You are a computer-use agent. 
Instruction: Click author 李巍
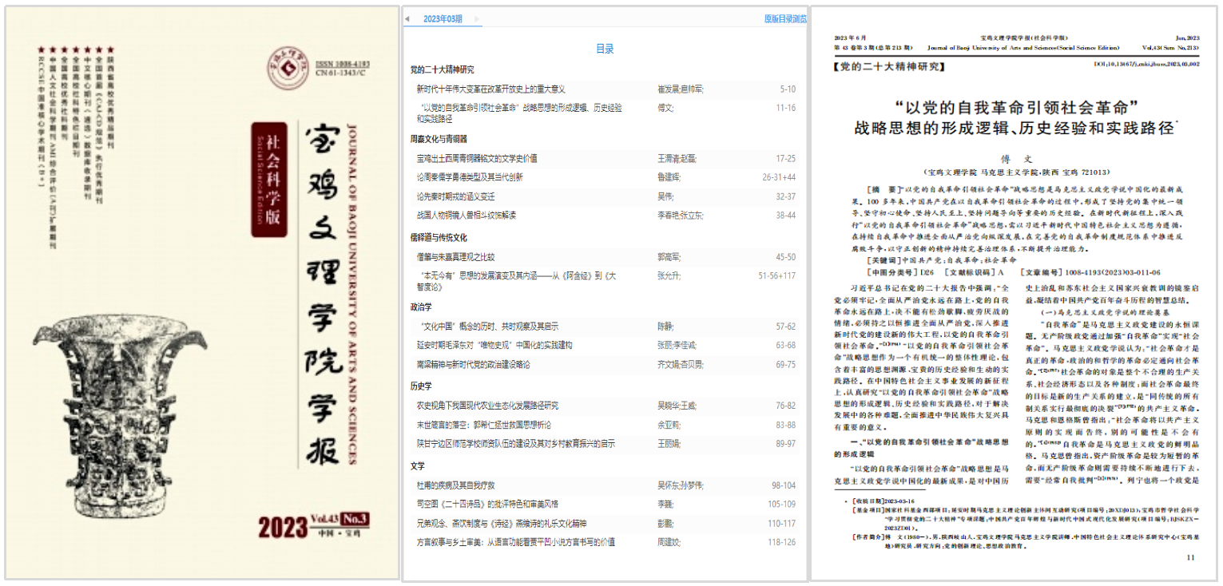click(x=665, y=505)
